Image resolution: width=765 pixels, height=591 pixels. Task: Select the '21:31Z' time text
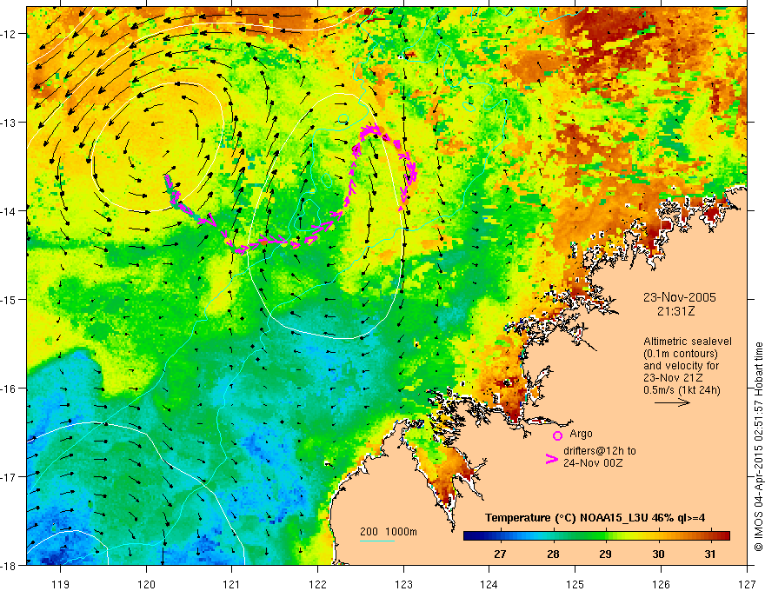675,311
